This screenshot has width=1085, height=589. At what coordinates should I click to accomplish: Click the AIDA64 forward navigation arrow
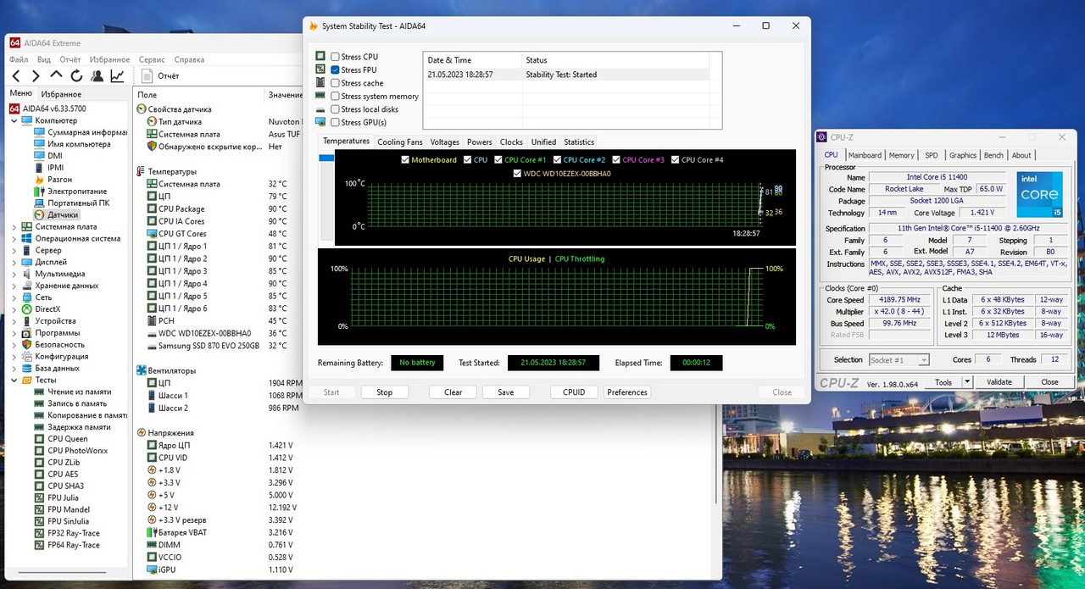[36, 76]
